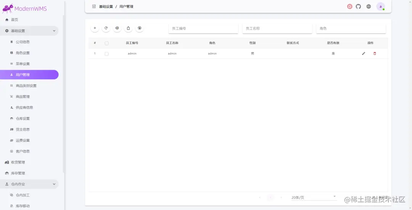Click the 商品类别设置 sidebar icon
This screenshot has width=412, height=210.
(x=11, y=86)
